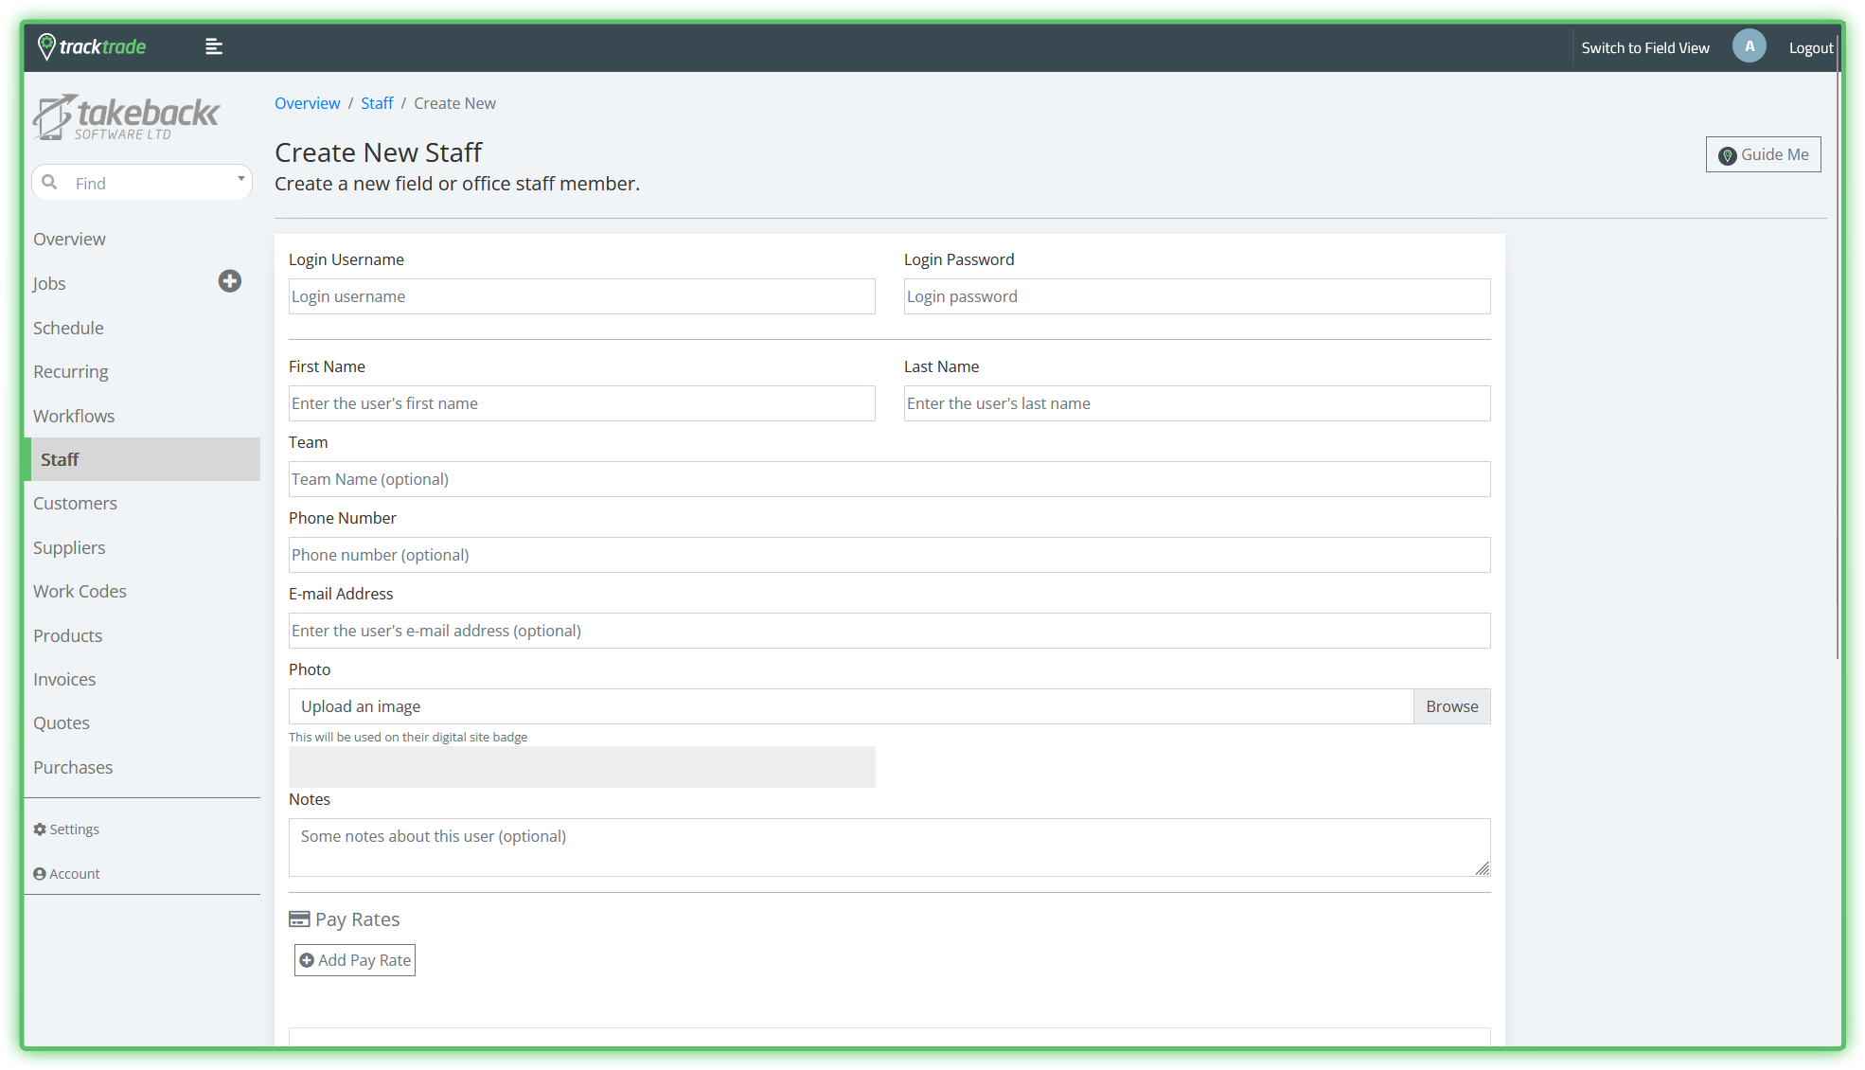Click Switch to Field View
This screenshot has height=1070, width=1865.
(1644, 47)
